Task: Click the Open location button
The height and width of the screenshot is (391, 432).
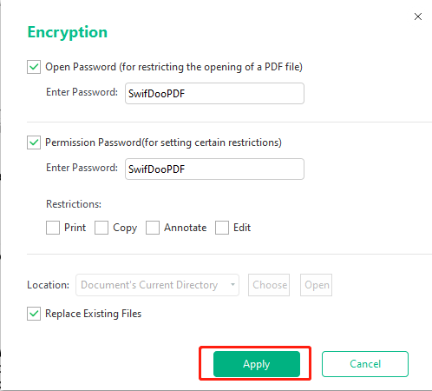Action: point(316,285)
